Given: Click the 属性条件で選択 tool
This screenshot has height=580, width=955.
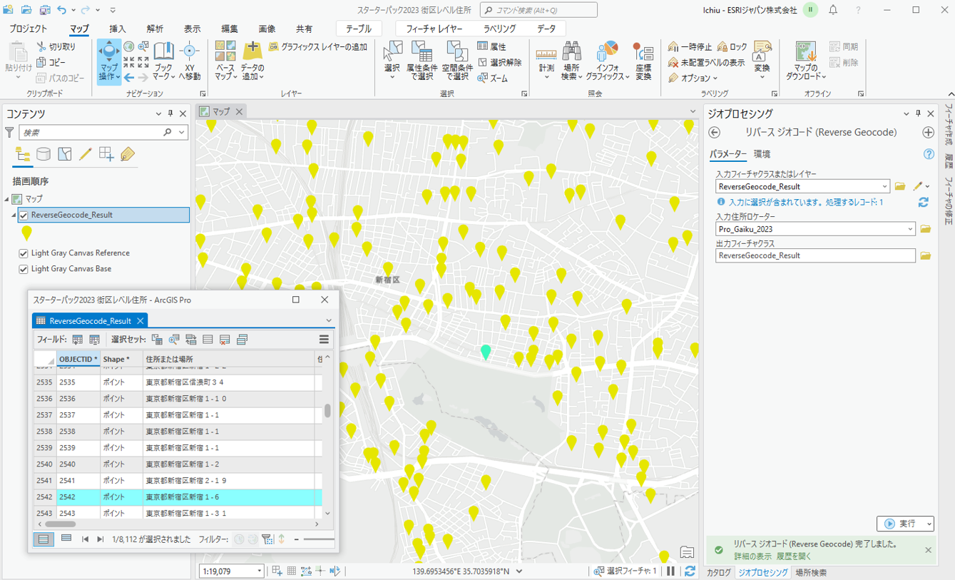Looking at the screenshot, I should (x=422, y=61).
